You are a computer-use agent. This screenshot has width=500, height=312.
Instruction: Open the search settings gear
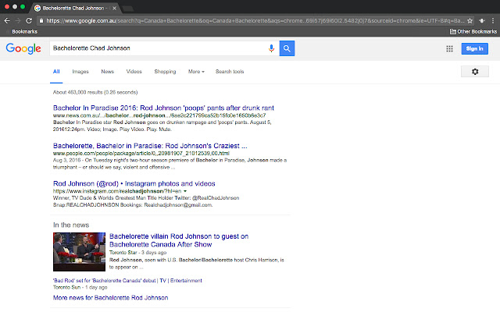pos(474,72)
